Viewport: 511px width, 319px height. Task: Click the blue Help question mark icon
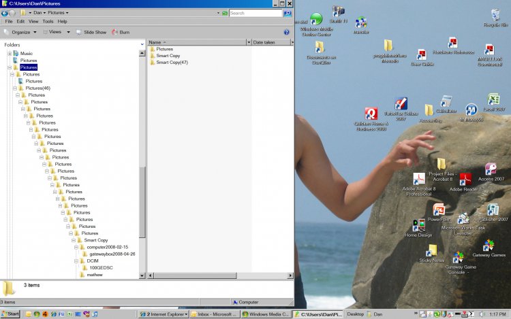[286, 32]
